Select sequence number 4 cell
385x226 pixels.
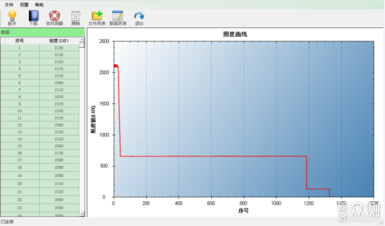point(20,69)
